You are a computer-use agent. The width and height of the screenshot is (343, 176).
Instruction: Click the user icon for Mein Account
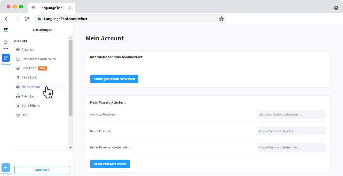(18, 87)
